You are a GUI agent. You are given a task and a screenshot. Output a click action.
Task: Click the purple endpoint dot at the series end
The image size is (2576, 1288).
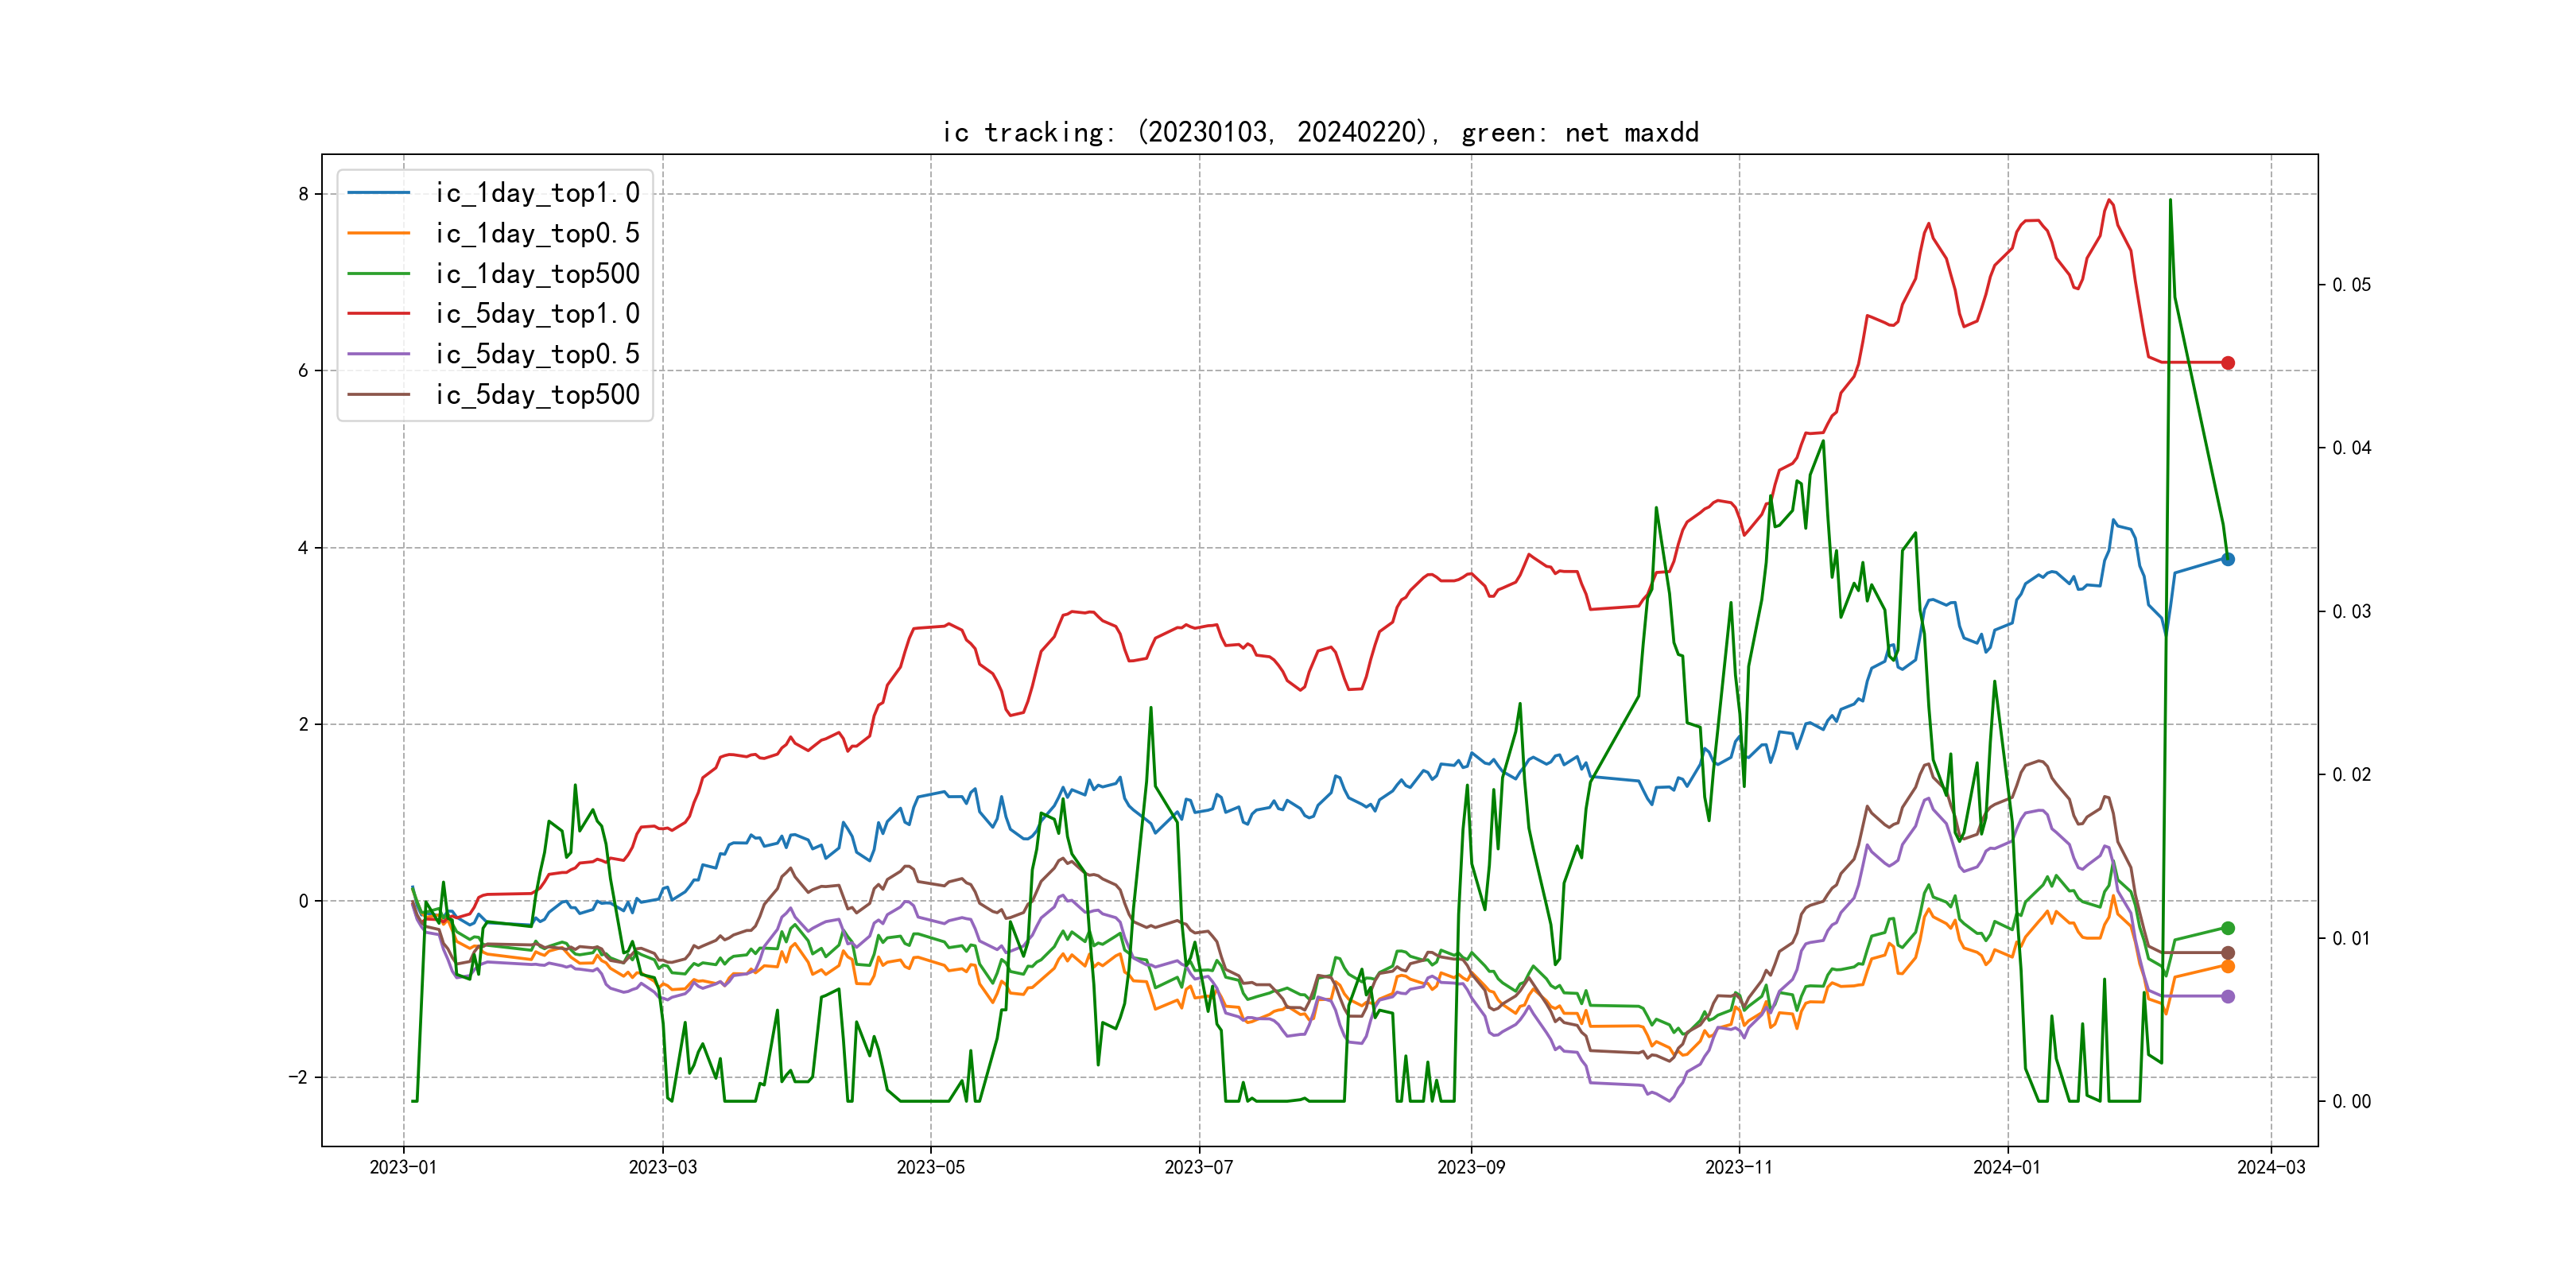click(2228, 996)
